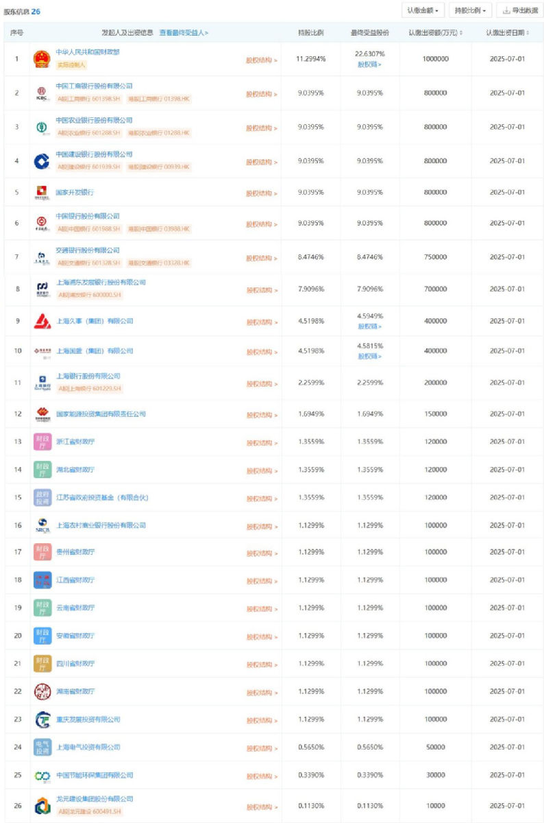Expand 股权结构 for 国家开发银行

[262, 193]
